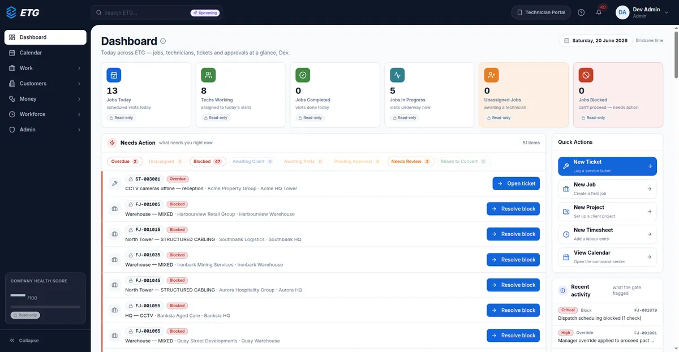The width and height of the screenshot is (679, 352).
Task: Open notifications bell icon
Action: coord(599,12)
